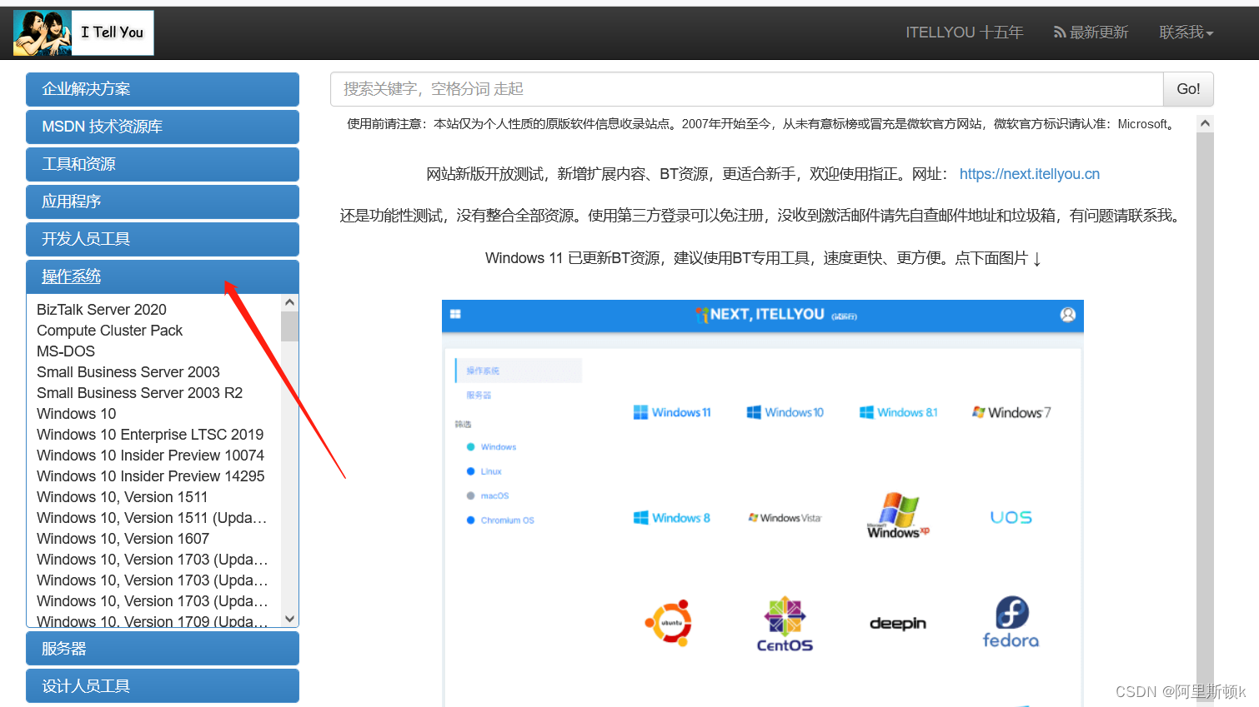The height and width of the screenshot is (707, 1259).
Task: Click the Ubuntu logo
Action: tap(669, 622)
